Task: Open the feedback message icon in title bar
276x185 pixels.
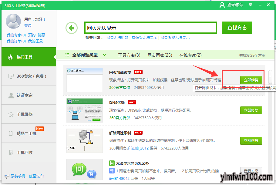Action: pos(251,5)
